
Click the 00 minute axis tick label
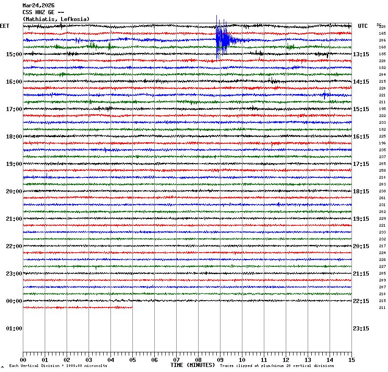tap(23, 360)
